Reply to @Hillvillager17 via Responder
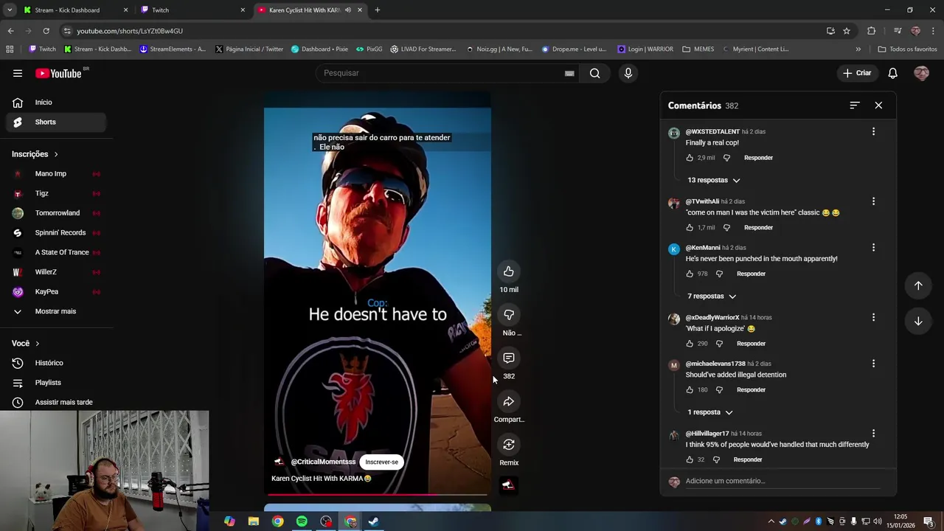This screenshot has width=944, height=531. tap(748, 459)
